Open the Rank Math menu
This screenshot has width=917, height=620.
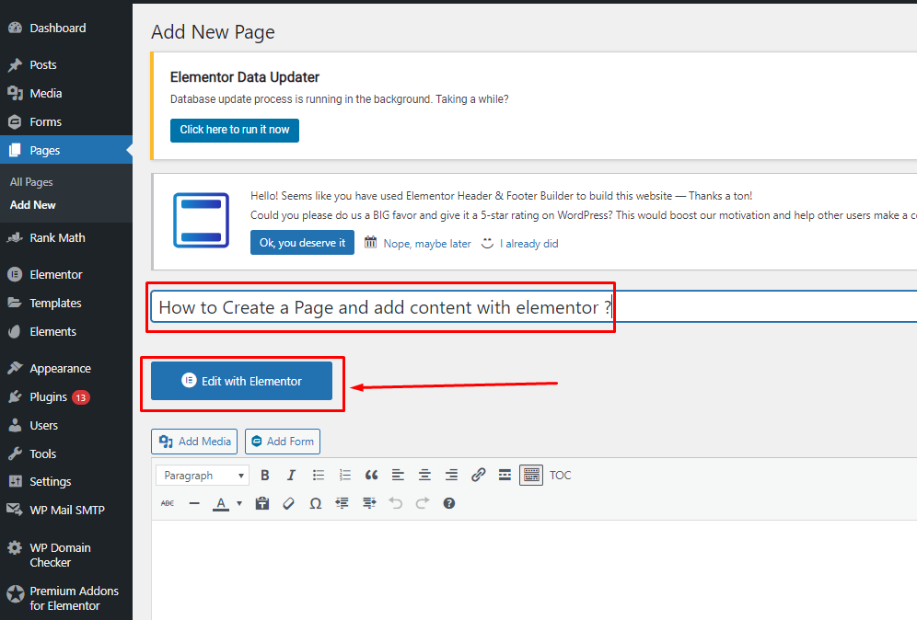(66, 238)
